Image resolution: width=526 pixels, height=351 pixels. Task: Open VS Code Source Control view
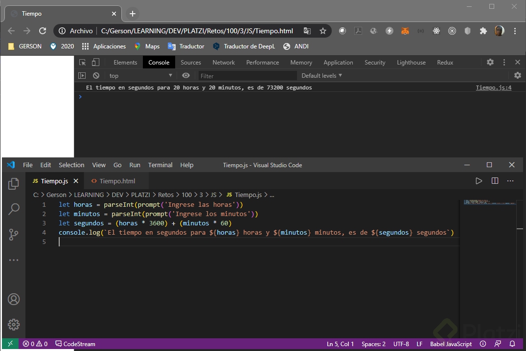[14, 234]
